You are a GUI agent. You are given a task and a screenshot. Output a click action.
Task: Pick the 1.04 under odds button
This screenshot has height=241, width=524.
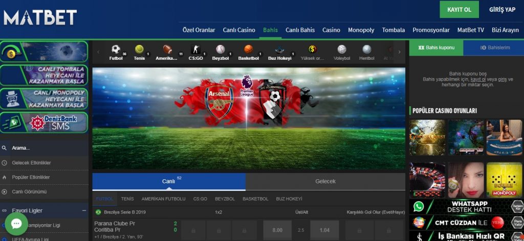324,230
